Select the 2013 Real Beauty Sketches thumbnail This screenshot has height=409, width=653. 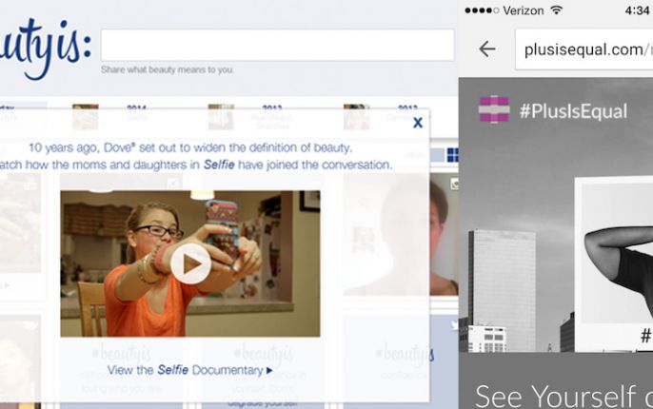pos(221,117)
